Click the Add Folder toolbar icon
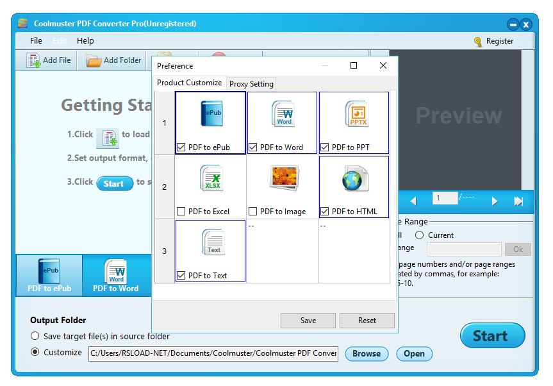 pyautogui.click(x=94, y=61)
